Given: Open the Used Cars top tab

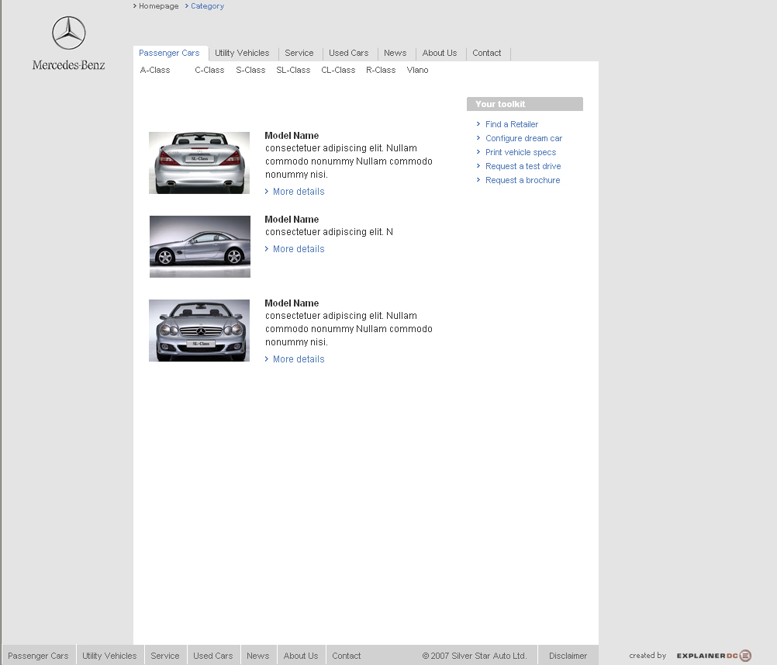Looking at the screenshot, I should [348, 54].
